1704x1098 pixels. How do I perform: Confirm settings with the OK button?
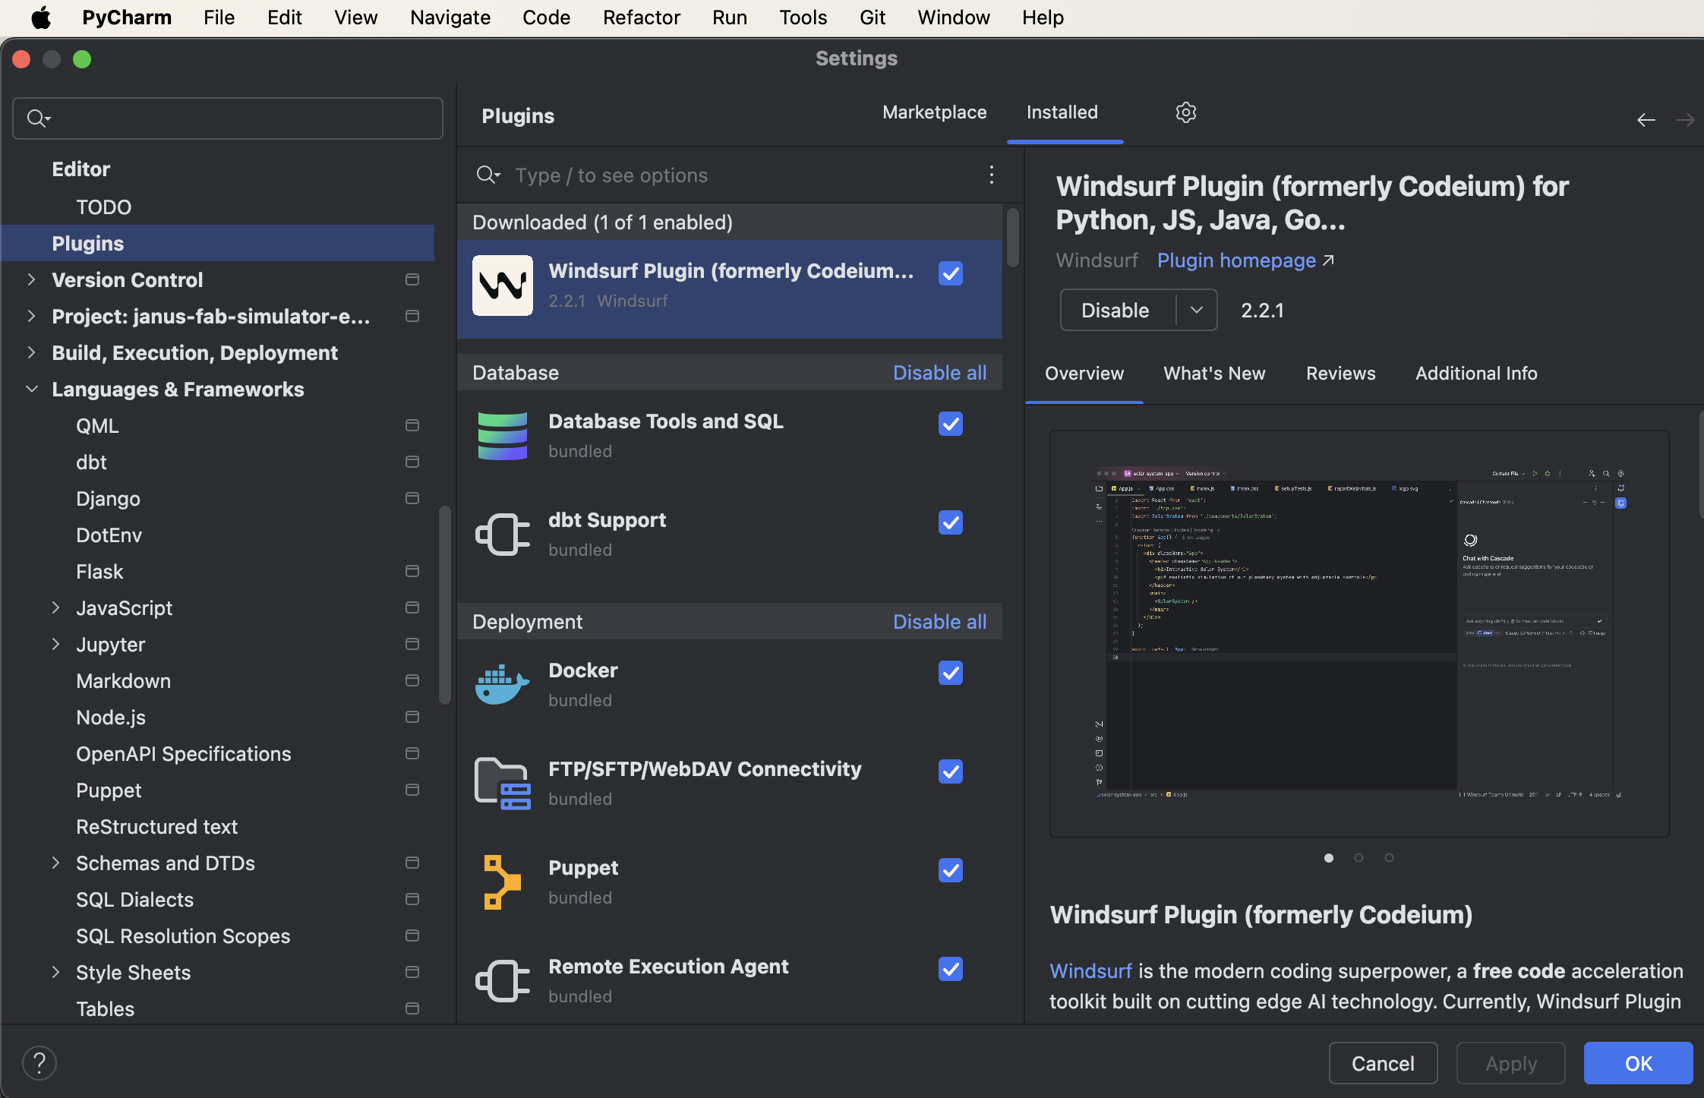click(1639, 1063)
